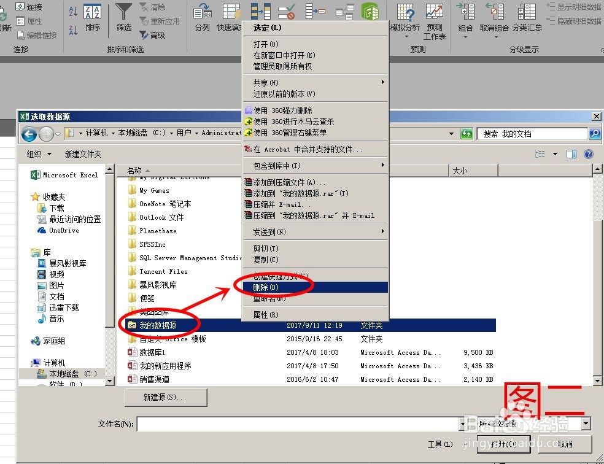Choose 在新窗口中打开(E)

click(x=315, y=55)
